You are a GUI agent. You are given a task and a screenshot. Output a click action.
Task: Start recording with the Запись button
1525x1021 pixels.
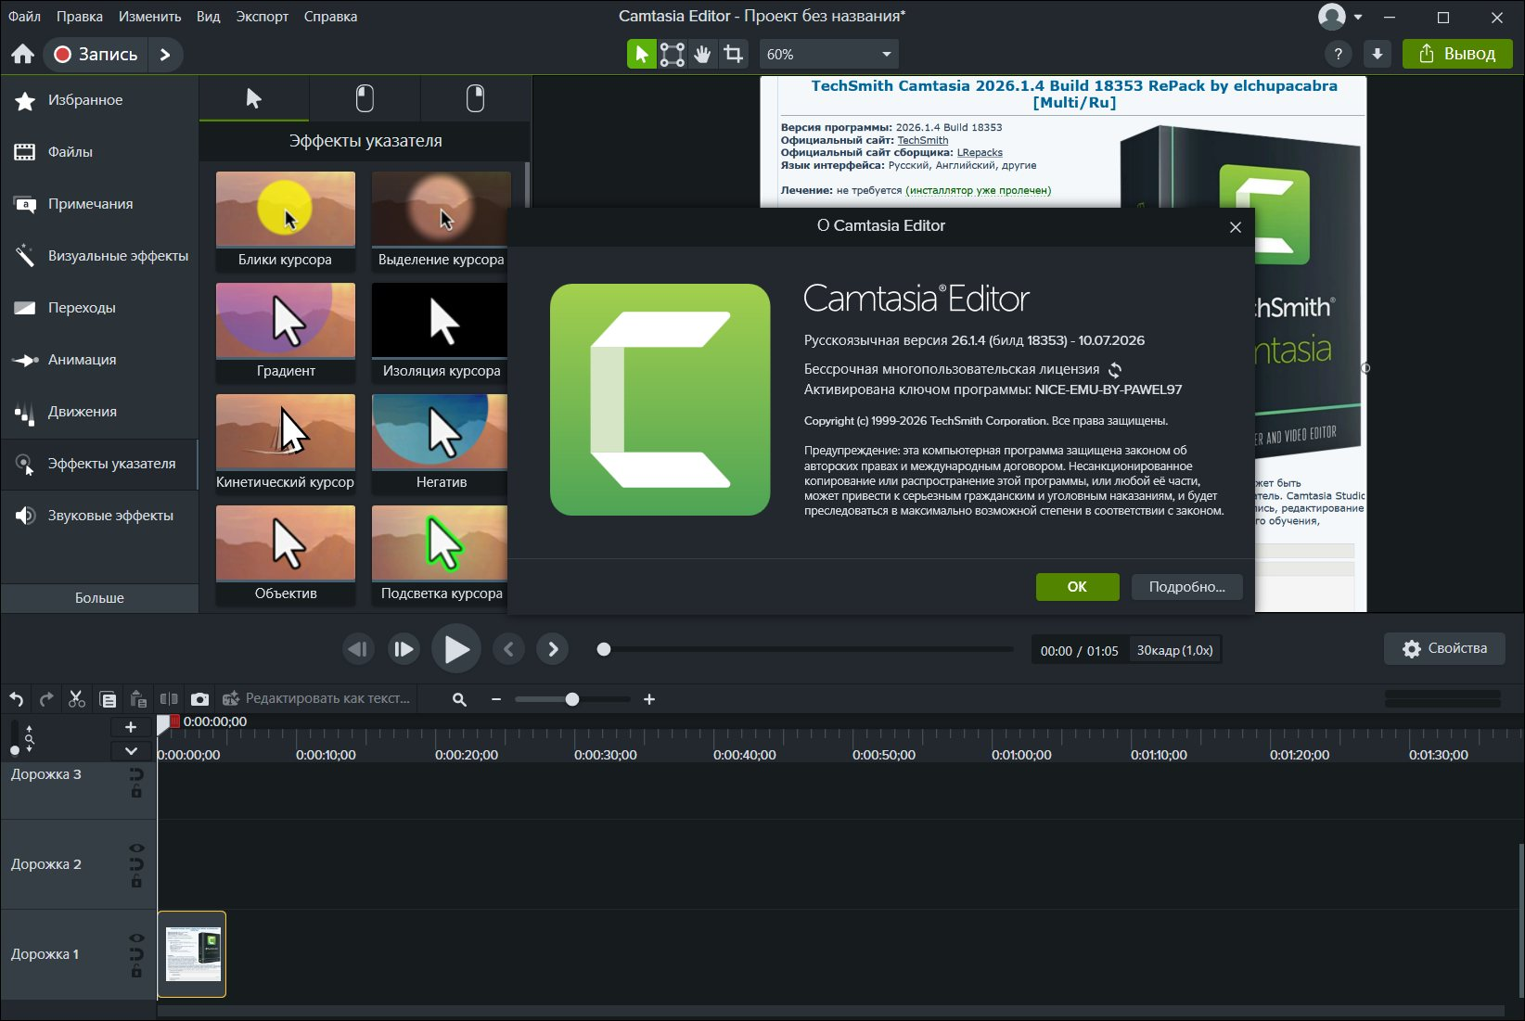pyautogui.click(x=96, y=54)
